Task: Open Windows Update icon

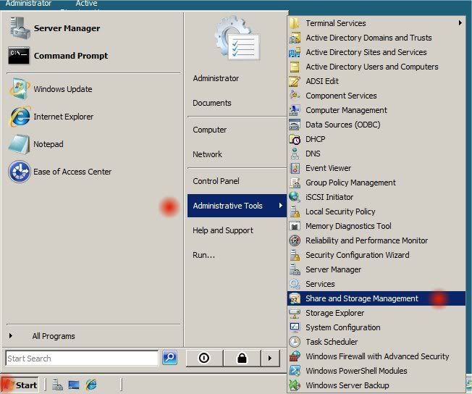Action: (x=20, y=89)
